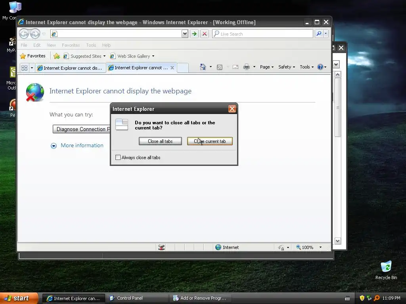Open the Favorites menu in menu bar
406x304 pixels.
71,45
